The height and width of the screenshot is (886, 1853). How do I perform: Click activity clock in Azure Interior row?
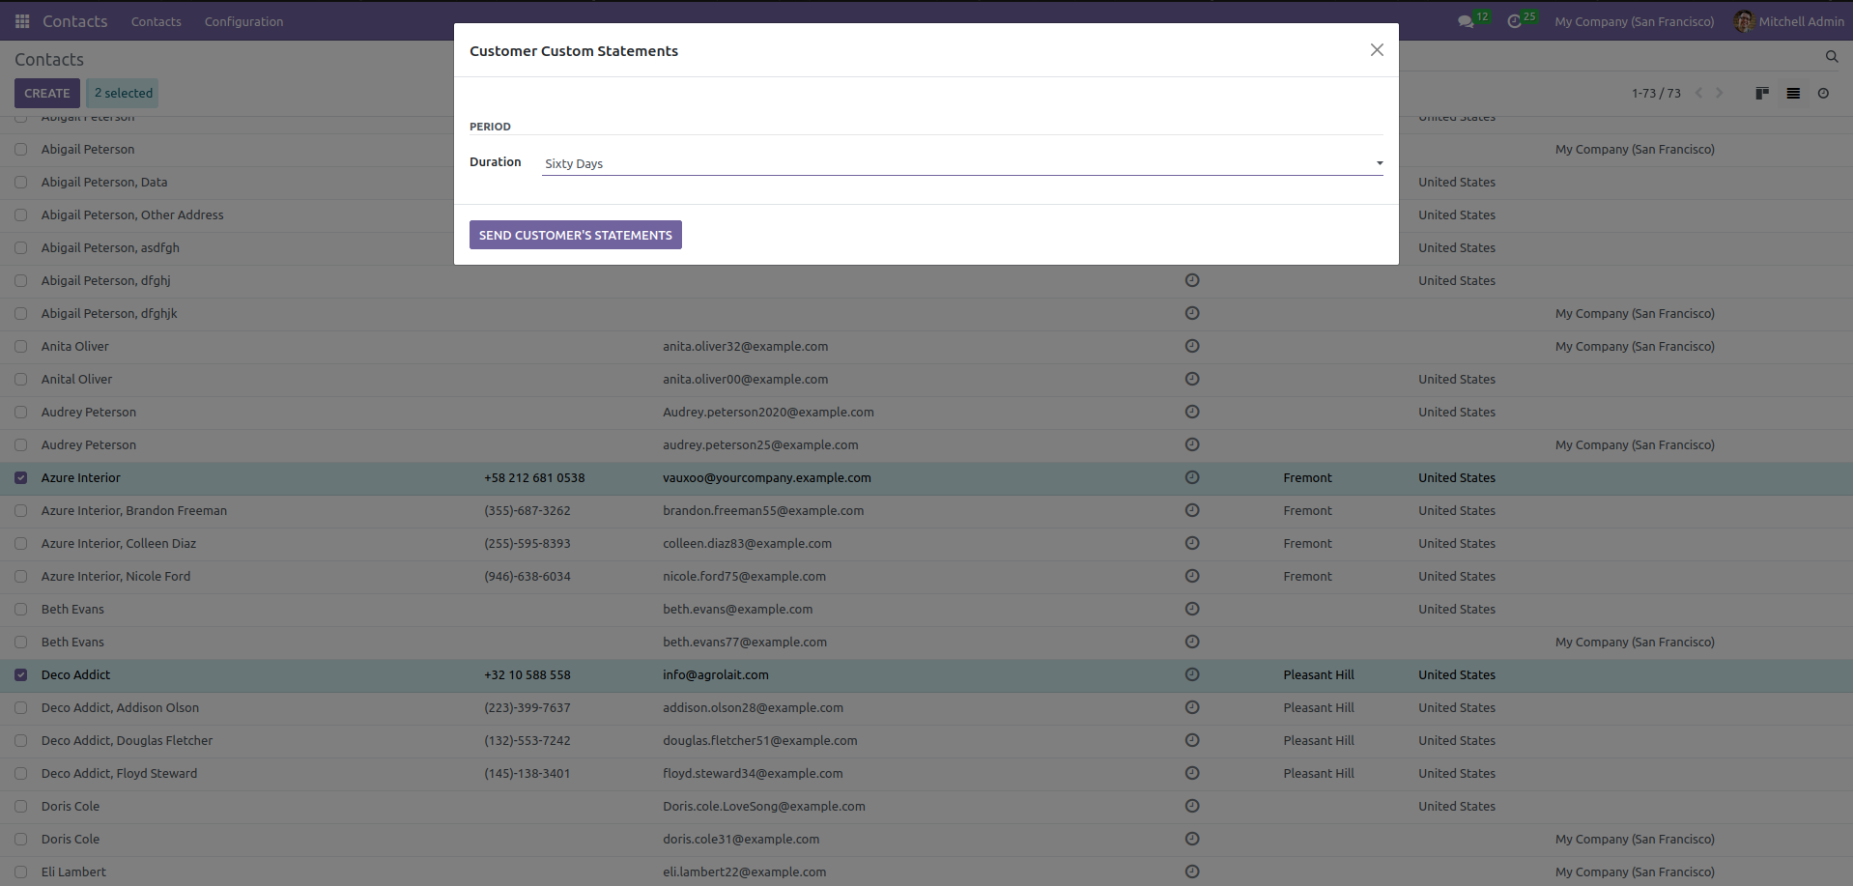[1192, 477]
